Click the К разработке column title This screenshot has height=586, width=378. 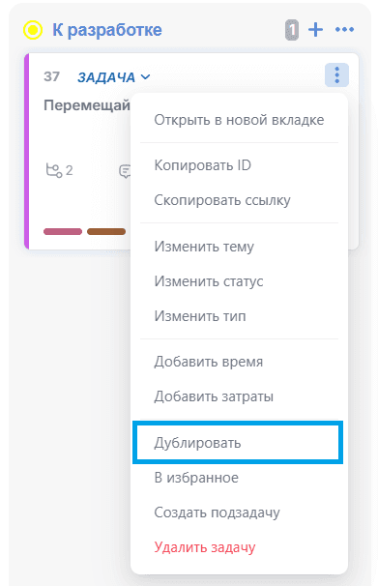click(x=106, y=30)
